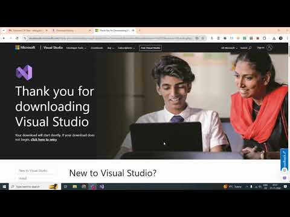Open the Downloads menu item in header
The height and width of the screenshot is (217, 290).
[97, 48]
